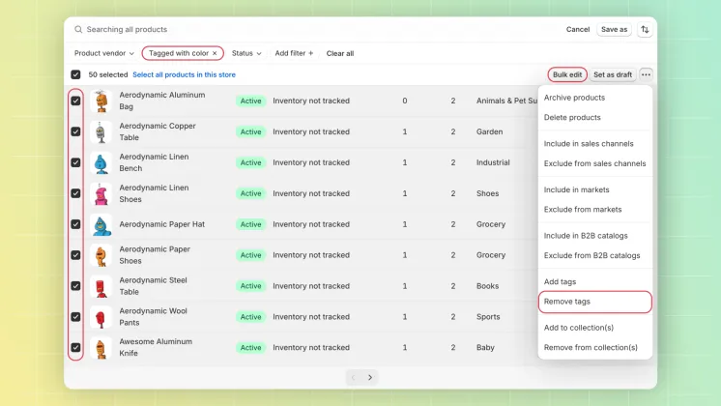Screen dimensions: 721x406
Task: Click Garden category cell
Action: [x=489, y=131]
